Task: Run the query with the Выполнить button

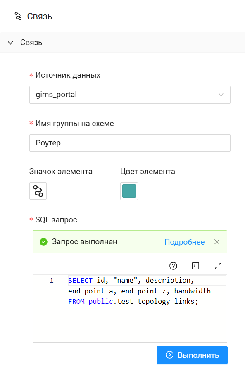Action: [x=192, y=355]
